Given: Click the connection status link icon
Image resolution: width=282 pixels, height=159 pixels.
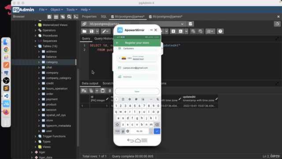Looking at the screenshot, I should click(x=84, y=24).
